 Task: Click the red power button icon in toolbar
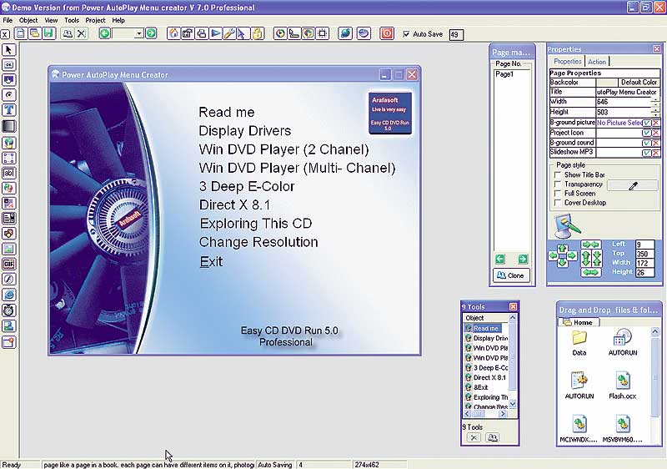[x=387, y=33]
